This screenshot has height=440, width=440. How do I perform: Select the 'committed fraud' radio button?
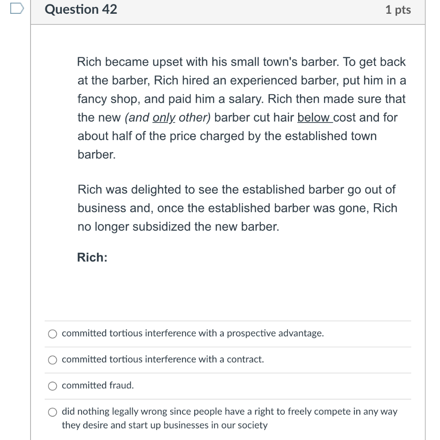(x=52, y=386)
